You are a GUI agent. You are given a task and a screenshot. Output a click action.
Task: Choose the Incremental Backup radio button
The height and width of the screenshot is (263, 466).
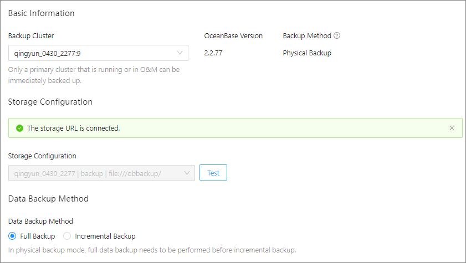coord(67,236)
